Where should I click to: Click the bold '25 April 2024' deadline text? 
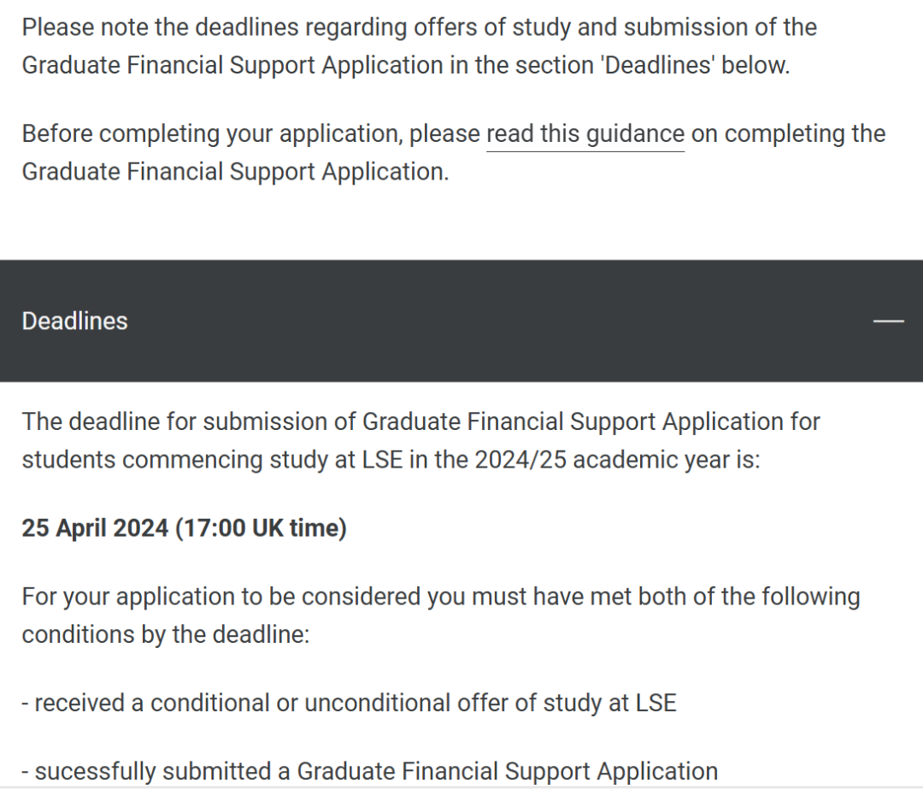(96, 527)
